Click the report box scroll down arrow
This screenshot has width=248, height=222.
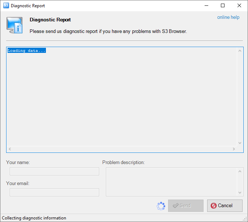[240, 143]
